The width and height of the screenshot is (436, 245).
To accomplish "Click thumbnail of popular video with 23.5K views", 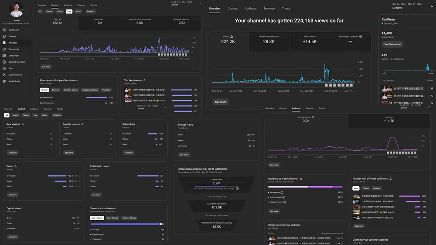I will click(x=356, y=196).
